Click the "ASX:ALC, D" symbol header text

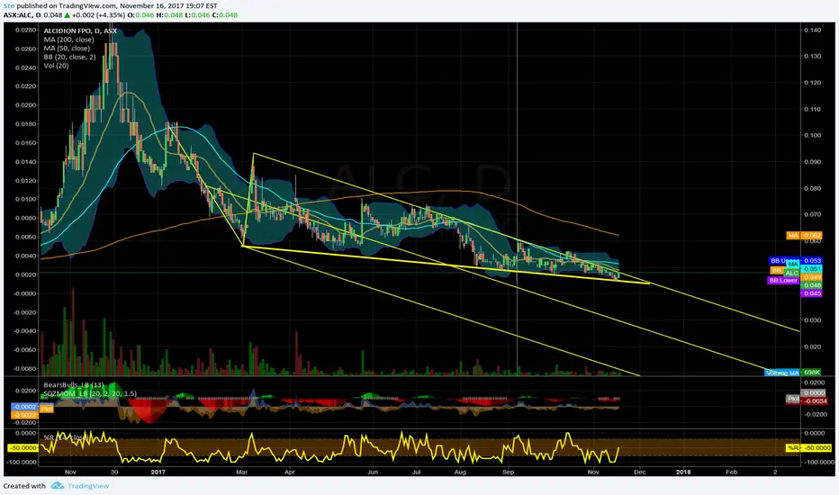pos(22,15)
